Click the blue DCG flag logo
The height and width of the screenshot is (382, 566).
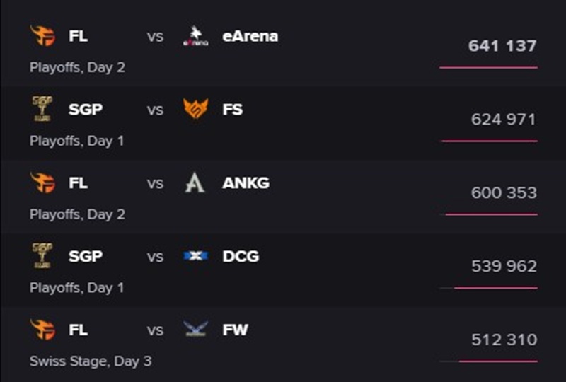(x=196, y=256)
